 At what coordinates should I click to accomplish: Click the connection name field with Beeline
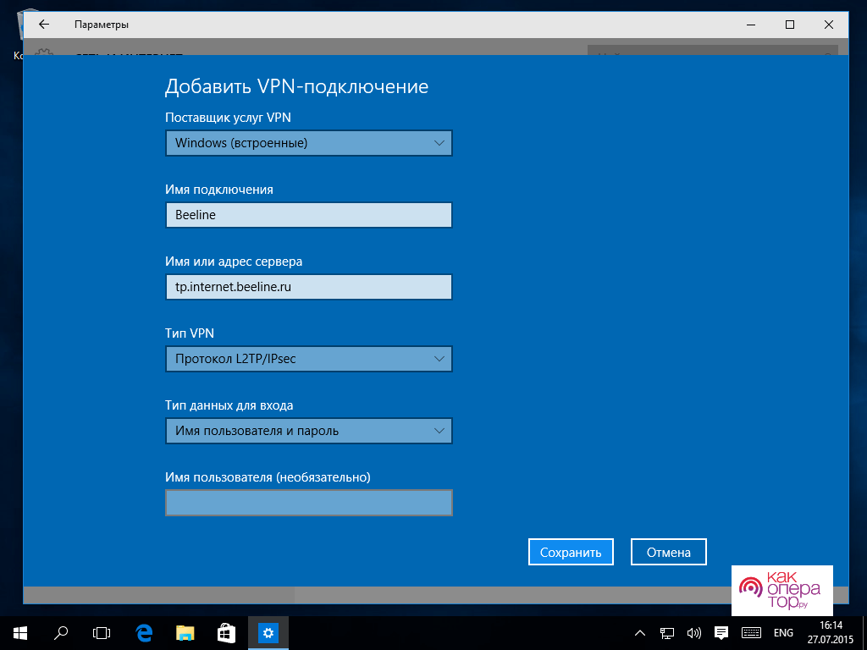click(x=309, y=215)
